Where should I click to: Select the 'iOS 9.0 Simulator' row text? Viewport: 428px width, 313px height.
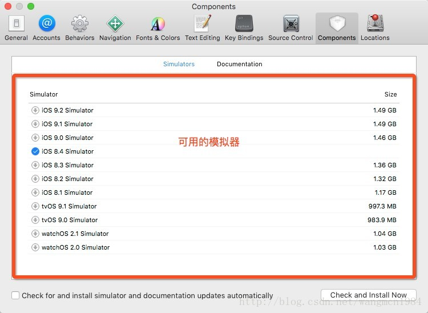coord(67,138)
